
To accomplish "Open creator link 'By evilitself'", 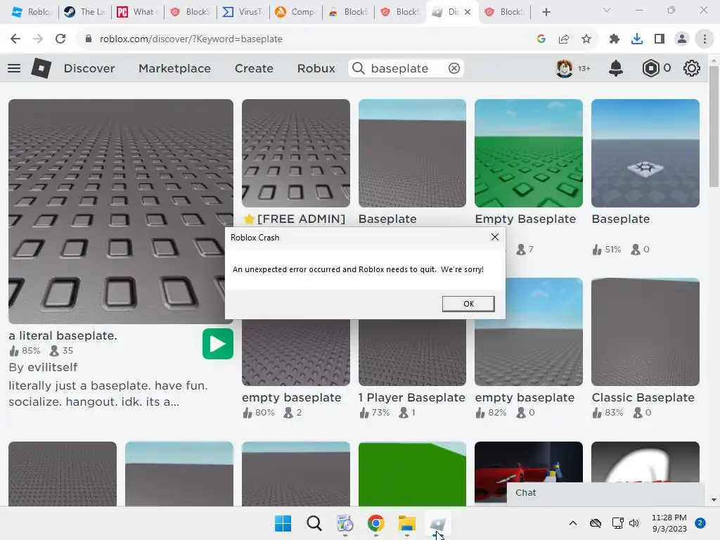I will point(43,367).
